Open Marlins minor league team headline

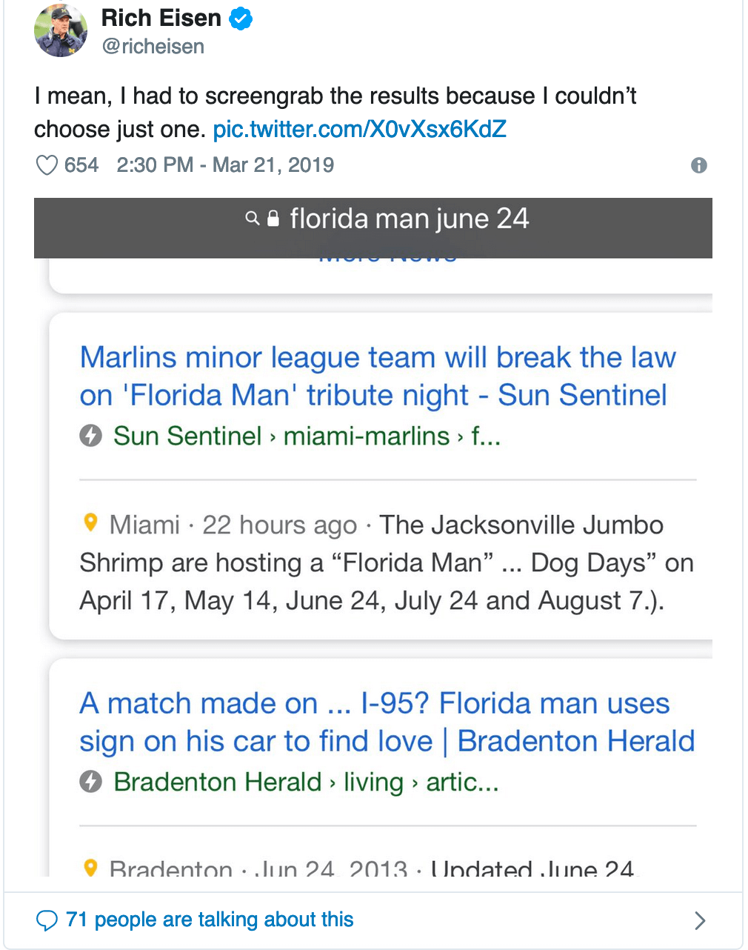[x=378, y=376]
